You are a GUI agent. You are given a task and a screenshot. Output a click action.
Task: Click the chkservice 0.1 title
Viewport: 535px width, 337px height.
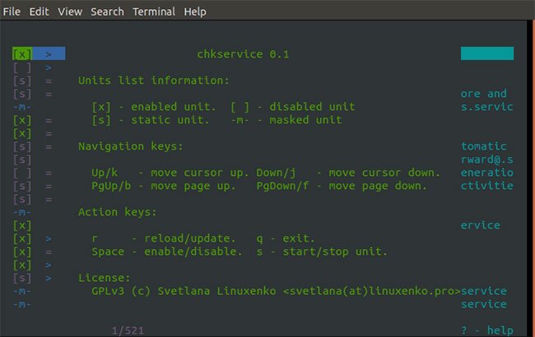pos(243,54)
